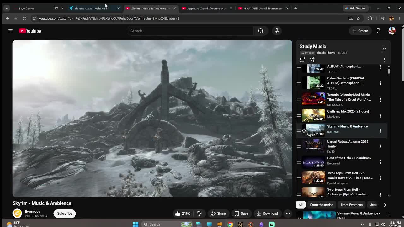Open the YouTube guide hamburger menu

pyautogui.click(x=10, y=31)
